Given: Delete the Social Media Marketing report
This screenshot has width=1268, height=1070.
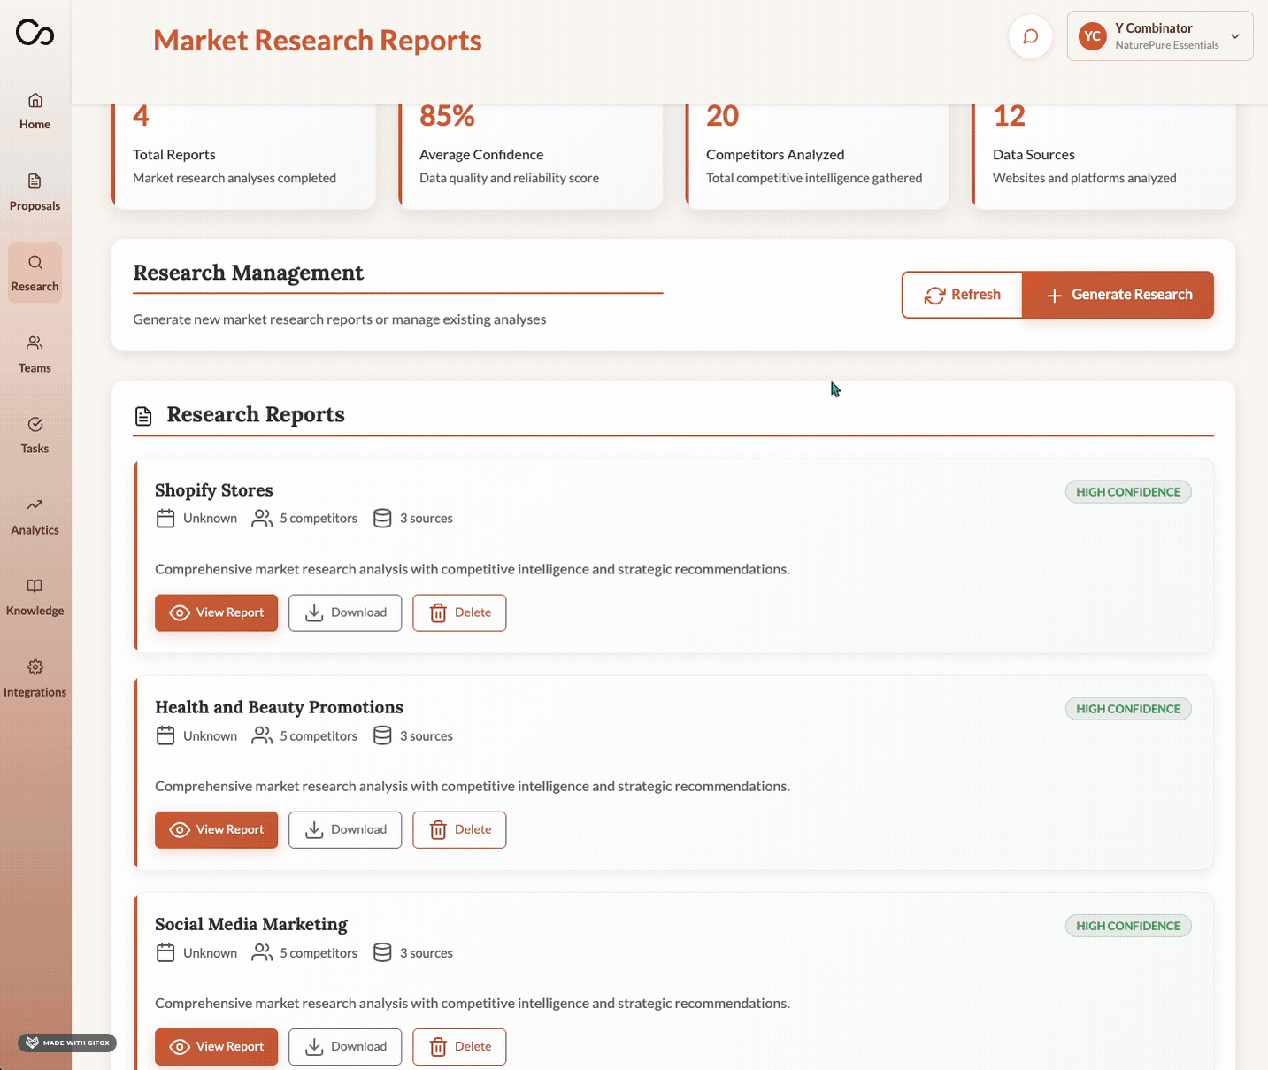Looking at the screenshot, I should (459, 1046).
